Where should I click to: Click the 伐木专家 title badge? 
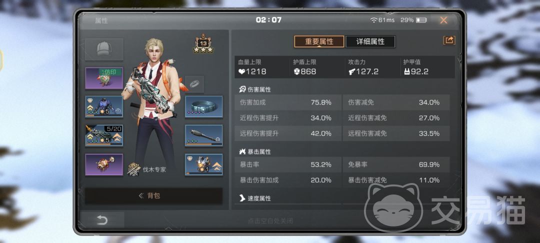(147, 169)
